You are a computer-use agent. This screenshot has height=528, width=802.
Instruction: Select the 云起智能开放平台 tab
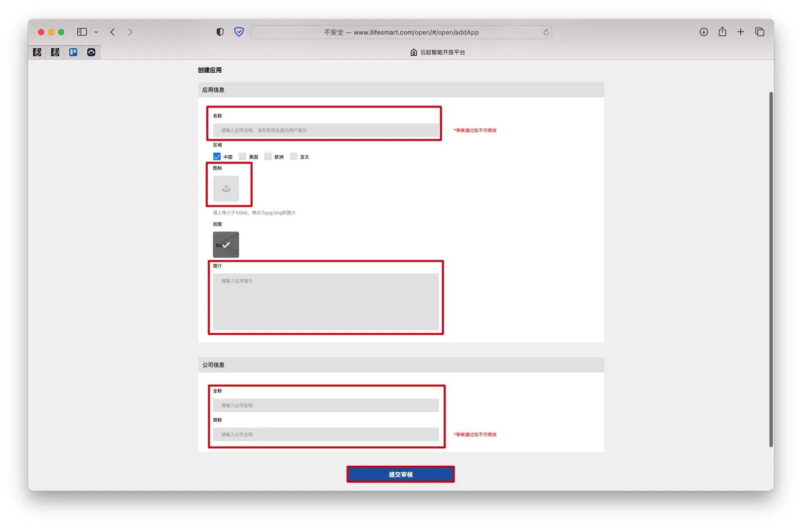coord(437,52)
